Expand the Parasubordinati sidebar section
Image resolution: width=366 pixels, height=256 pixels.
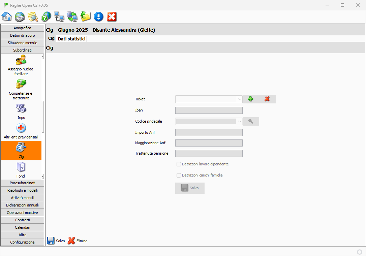pos(23,183)
